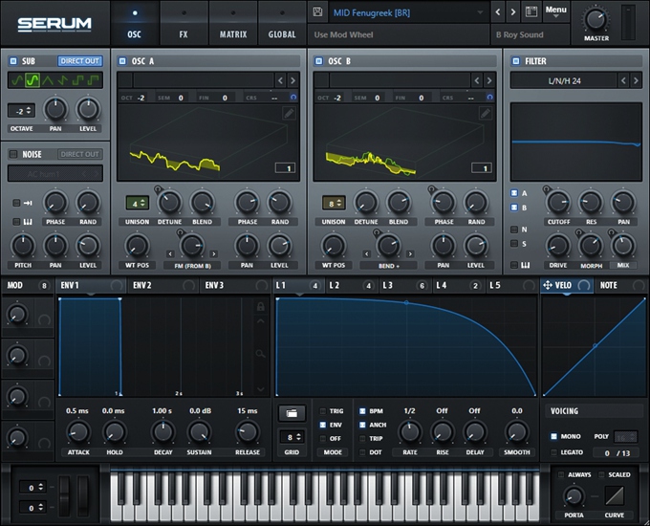Click SUB DIRECT OUT button
The width and height of the screenshot is (650, 526).
(79, 61)
